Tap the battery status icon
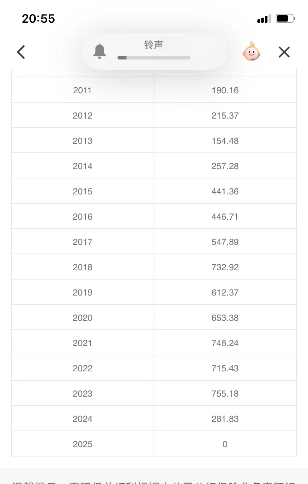 pos(285,19)
